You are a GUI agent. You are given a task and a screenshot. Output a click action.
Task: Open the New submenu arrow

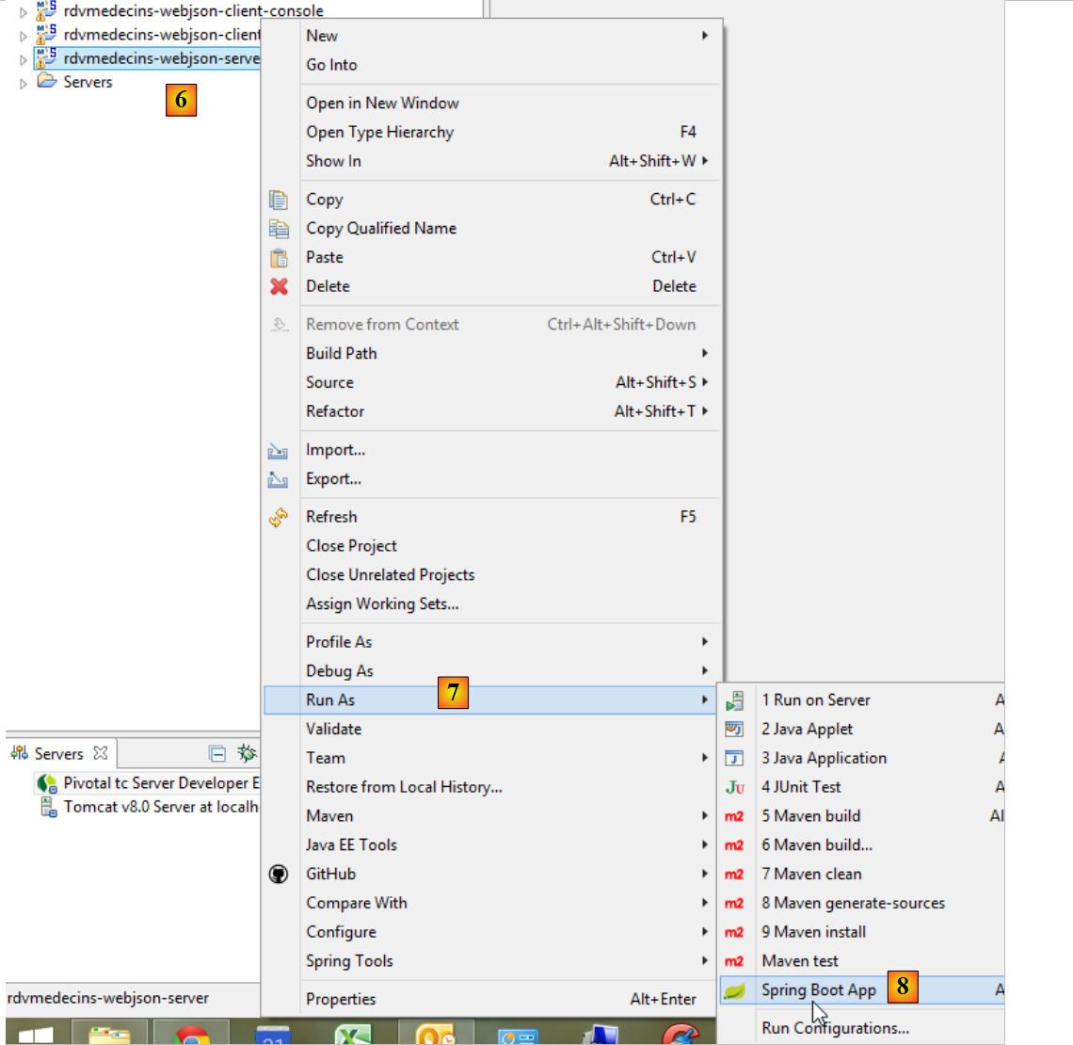pyautogui.click(x=704, y=36)
